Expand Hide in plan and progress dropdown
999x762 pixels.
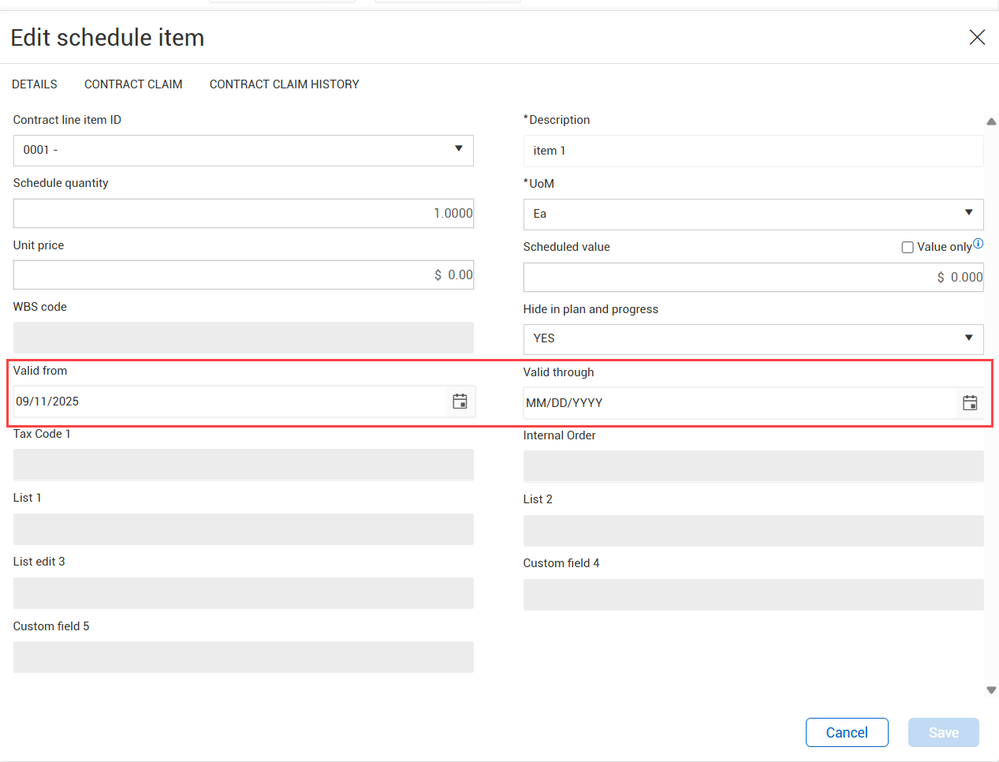[968, 338]
